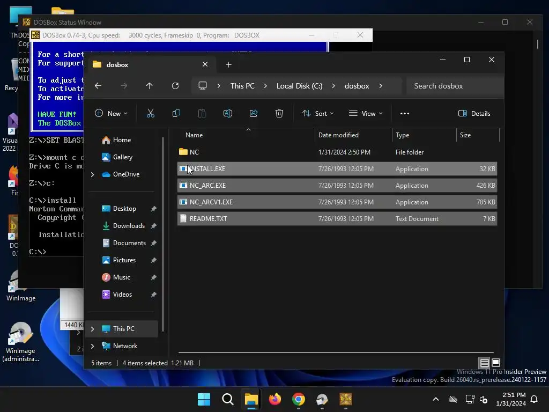
Task: Select NC_ARC.EXE file
Action: pos(337,185)
